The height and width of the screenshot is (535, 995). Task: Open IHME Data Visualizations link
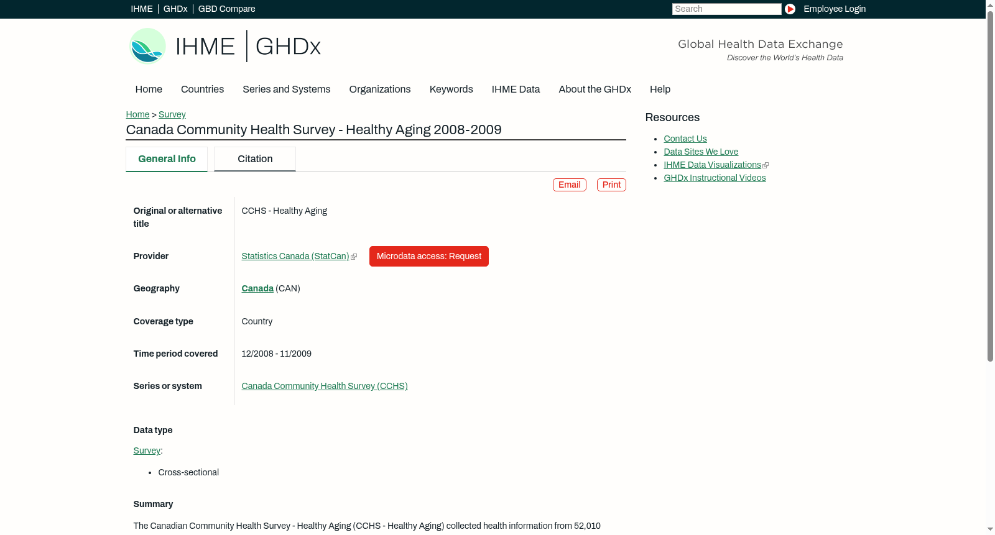pyautogui.click(x=713, y=165)
